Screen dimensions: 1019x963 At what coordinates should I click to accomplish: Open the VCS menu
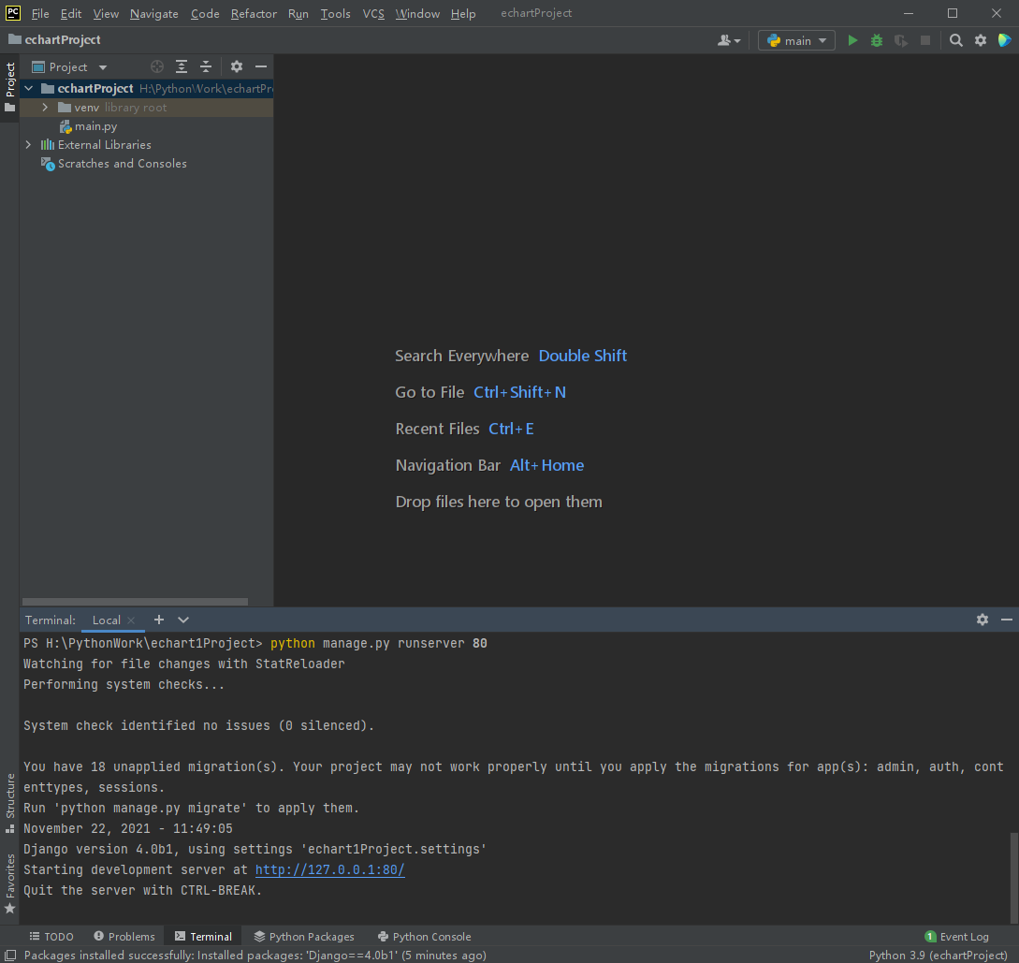[x=373, y=14]
